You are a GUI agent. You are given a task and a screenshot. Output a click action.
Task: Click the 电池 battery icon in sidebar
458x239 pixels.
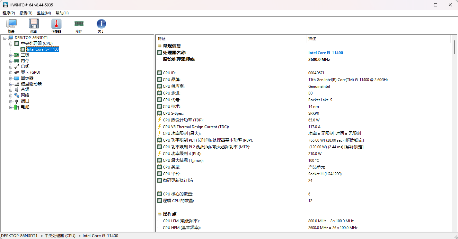[16, 107]
